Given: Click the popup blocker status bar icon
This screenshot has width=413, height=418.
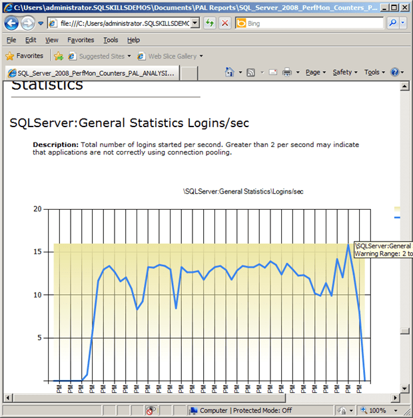Looking at the screenshot, I should pyautogui.click(x=151, y=411).
